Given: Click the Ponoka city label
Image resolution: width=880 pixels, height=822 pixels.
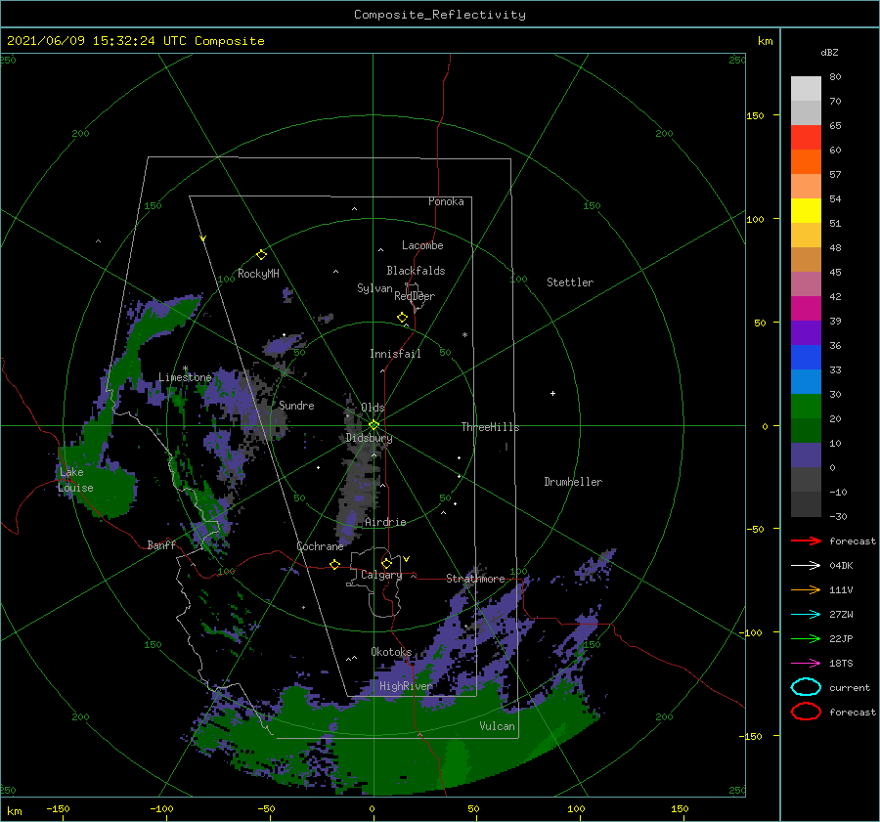Looking at the screenshot, I should (x=446, y=201).
